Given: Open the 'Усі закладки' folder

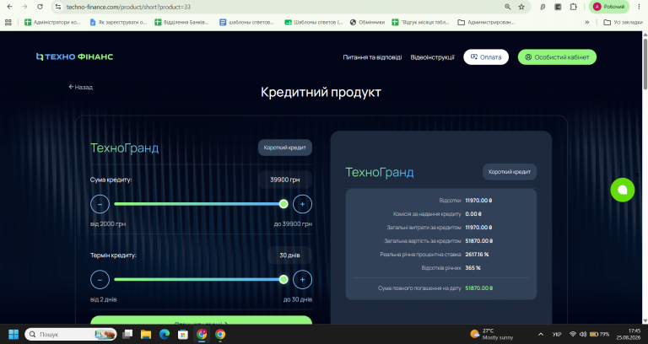Looking at the screenshot, I should (x=624, y=22).
